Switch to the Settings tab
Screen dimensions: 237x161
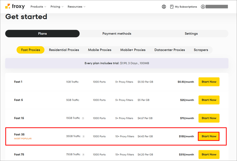pyautogui.click(x=191, y=34)
